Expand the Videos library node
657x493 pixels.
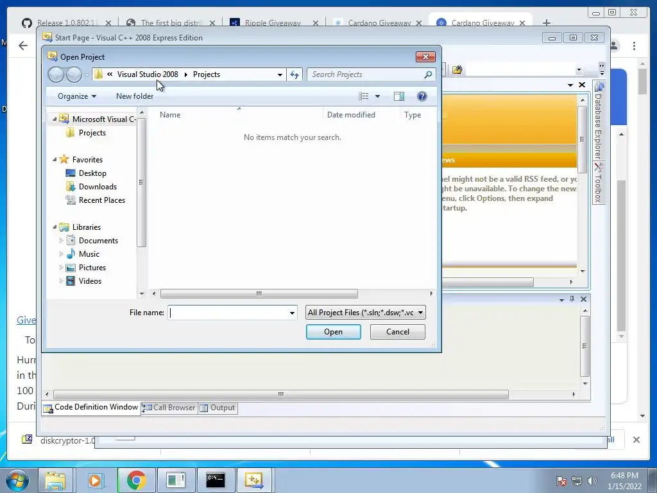coord(61,281)
